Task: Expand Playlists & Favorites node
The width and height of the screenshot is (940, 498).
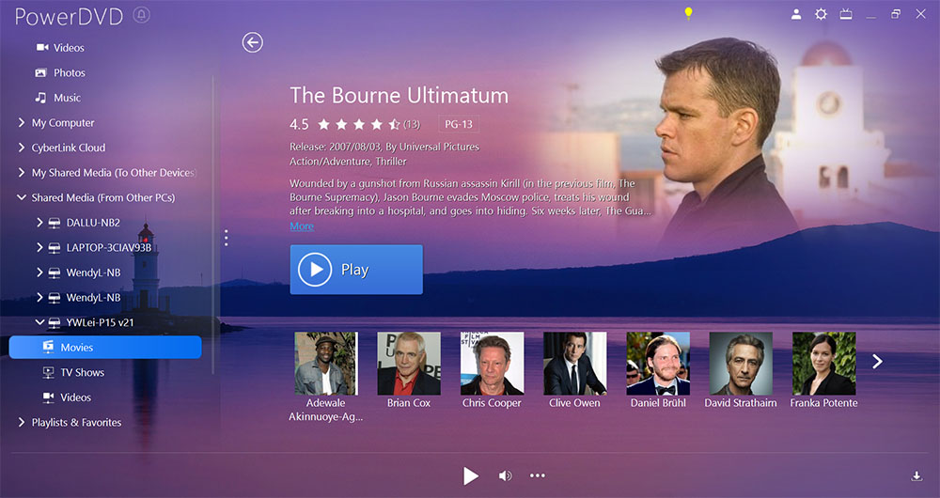Action: click(x=21, y=422)
